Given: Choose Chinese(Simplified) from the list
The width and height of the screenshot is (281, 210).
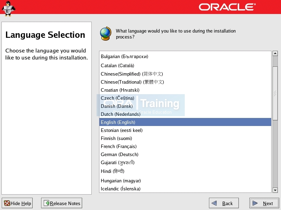Looking at the screenshot, I should 185,74.
